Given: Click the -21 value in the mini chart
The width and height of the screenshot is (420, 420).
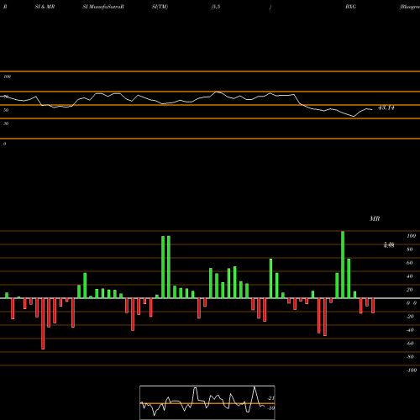Looking at the screenshot, I should pyautogui.click(x=270, y=398).
